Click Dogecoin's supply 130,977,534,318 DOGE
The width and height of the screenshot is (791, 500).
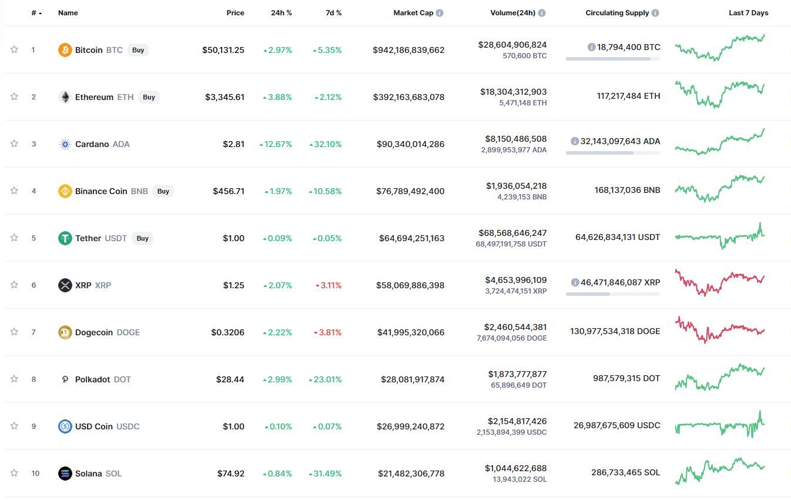615,331
